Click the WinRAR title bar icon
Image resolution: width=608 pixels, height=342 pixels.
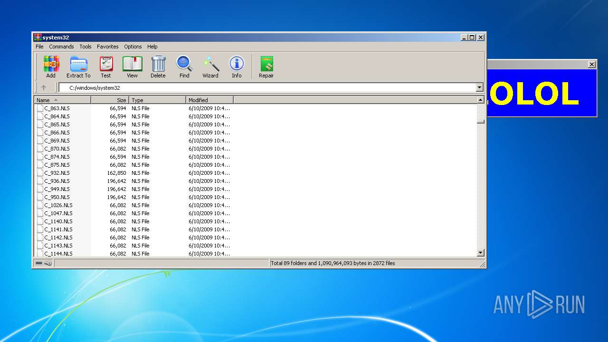tap(38, 37)
